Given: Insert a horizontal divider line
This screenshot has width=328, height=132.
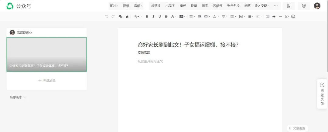Looking at the screenshot, I should pos(280,17).
